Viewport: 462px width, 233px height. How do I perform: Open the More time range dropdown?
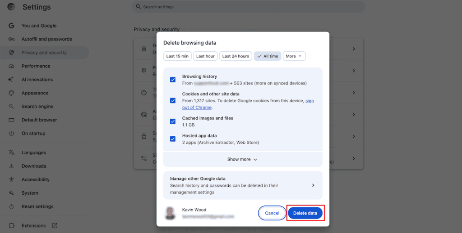point(294,56)
